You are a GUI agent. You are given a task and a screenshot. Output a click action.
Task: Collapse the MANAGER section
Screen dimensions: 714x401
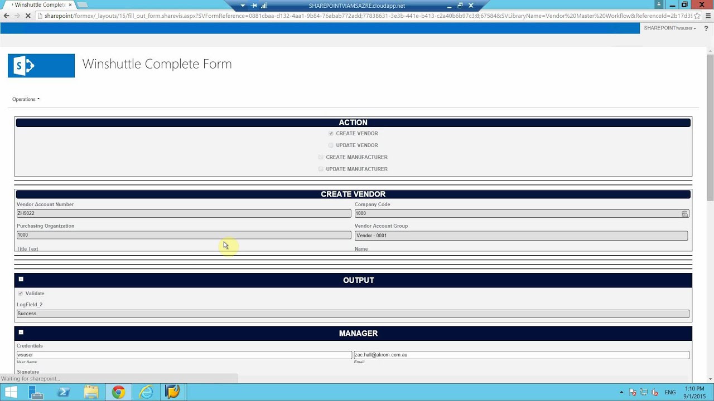[21, 332]
